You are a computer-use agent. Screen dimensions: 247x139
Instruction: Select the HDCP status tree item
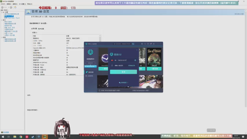[x=10, y=27]
